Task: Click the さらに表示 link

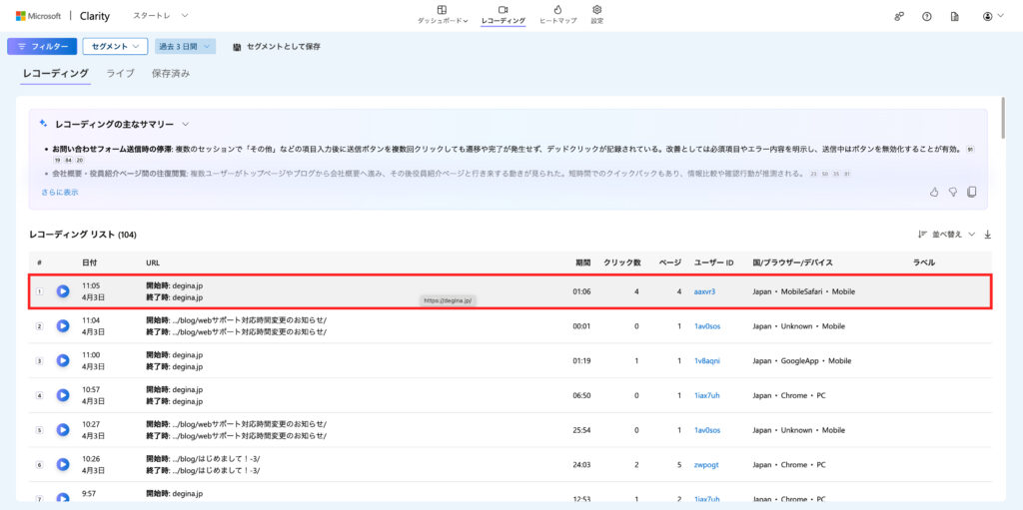Action: click(x=59, y=192)
